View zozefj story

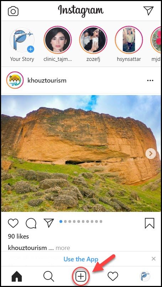tap(93, 40)
